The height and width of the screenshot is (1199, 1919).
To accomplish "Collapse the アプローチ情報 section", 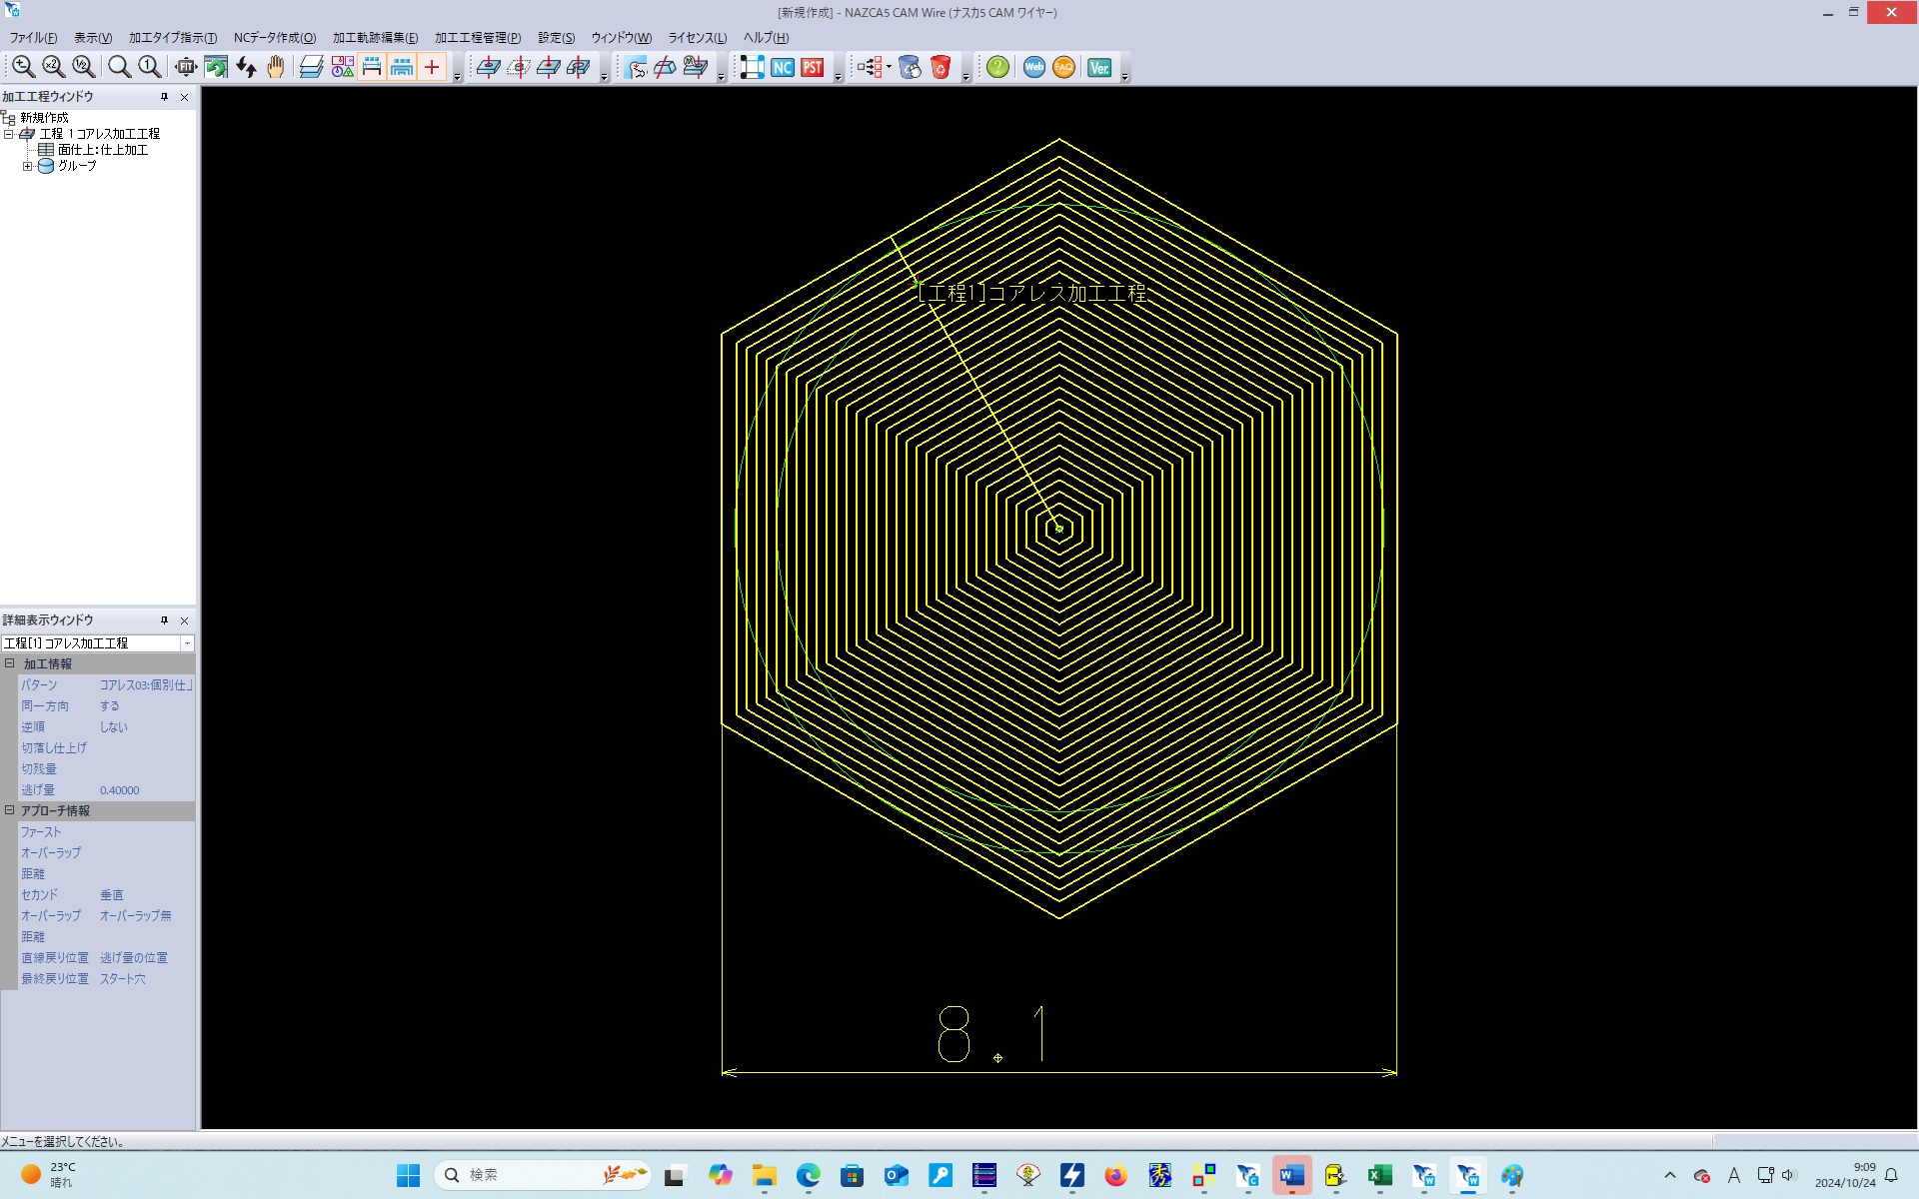I will click(10, 810).
